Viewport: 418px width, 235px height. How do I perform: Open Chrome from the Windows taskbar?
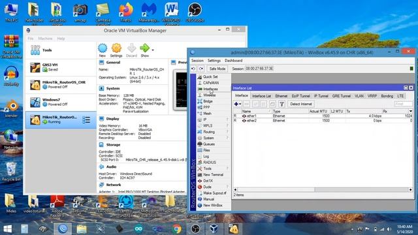pyautogui.click(x=176, y=229)
